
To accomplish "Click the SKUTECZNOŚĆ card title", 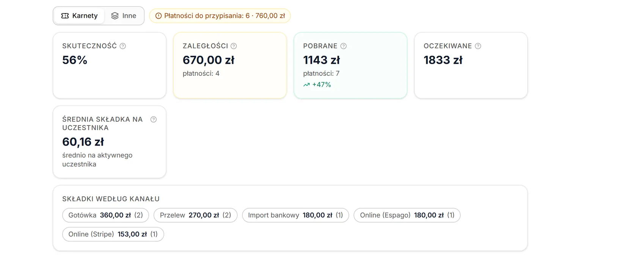I will (x=90, y=46).
